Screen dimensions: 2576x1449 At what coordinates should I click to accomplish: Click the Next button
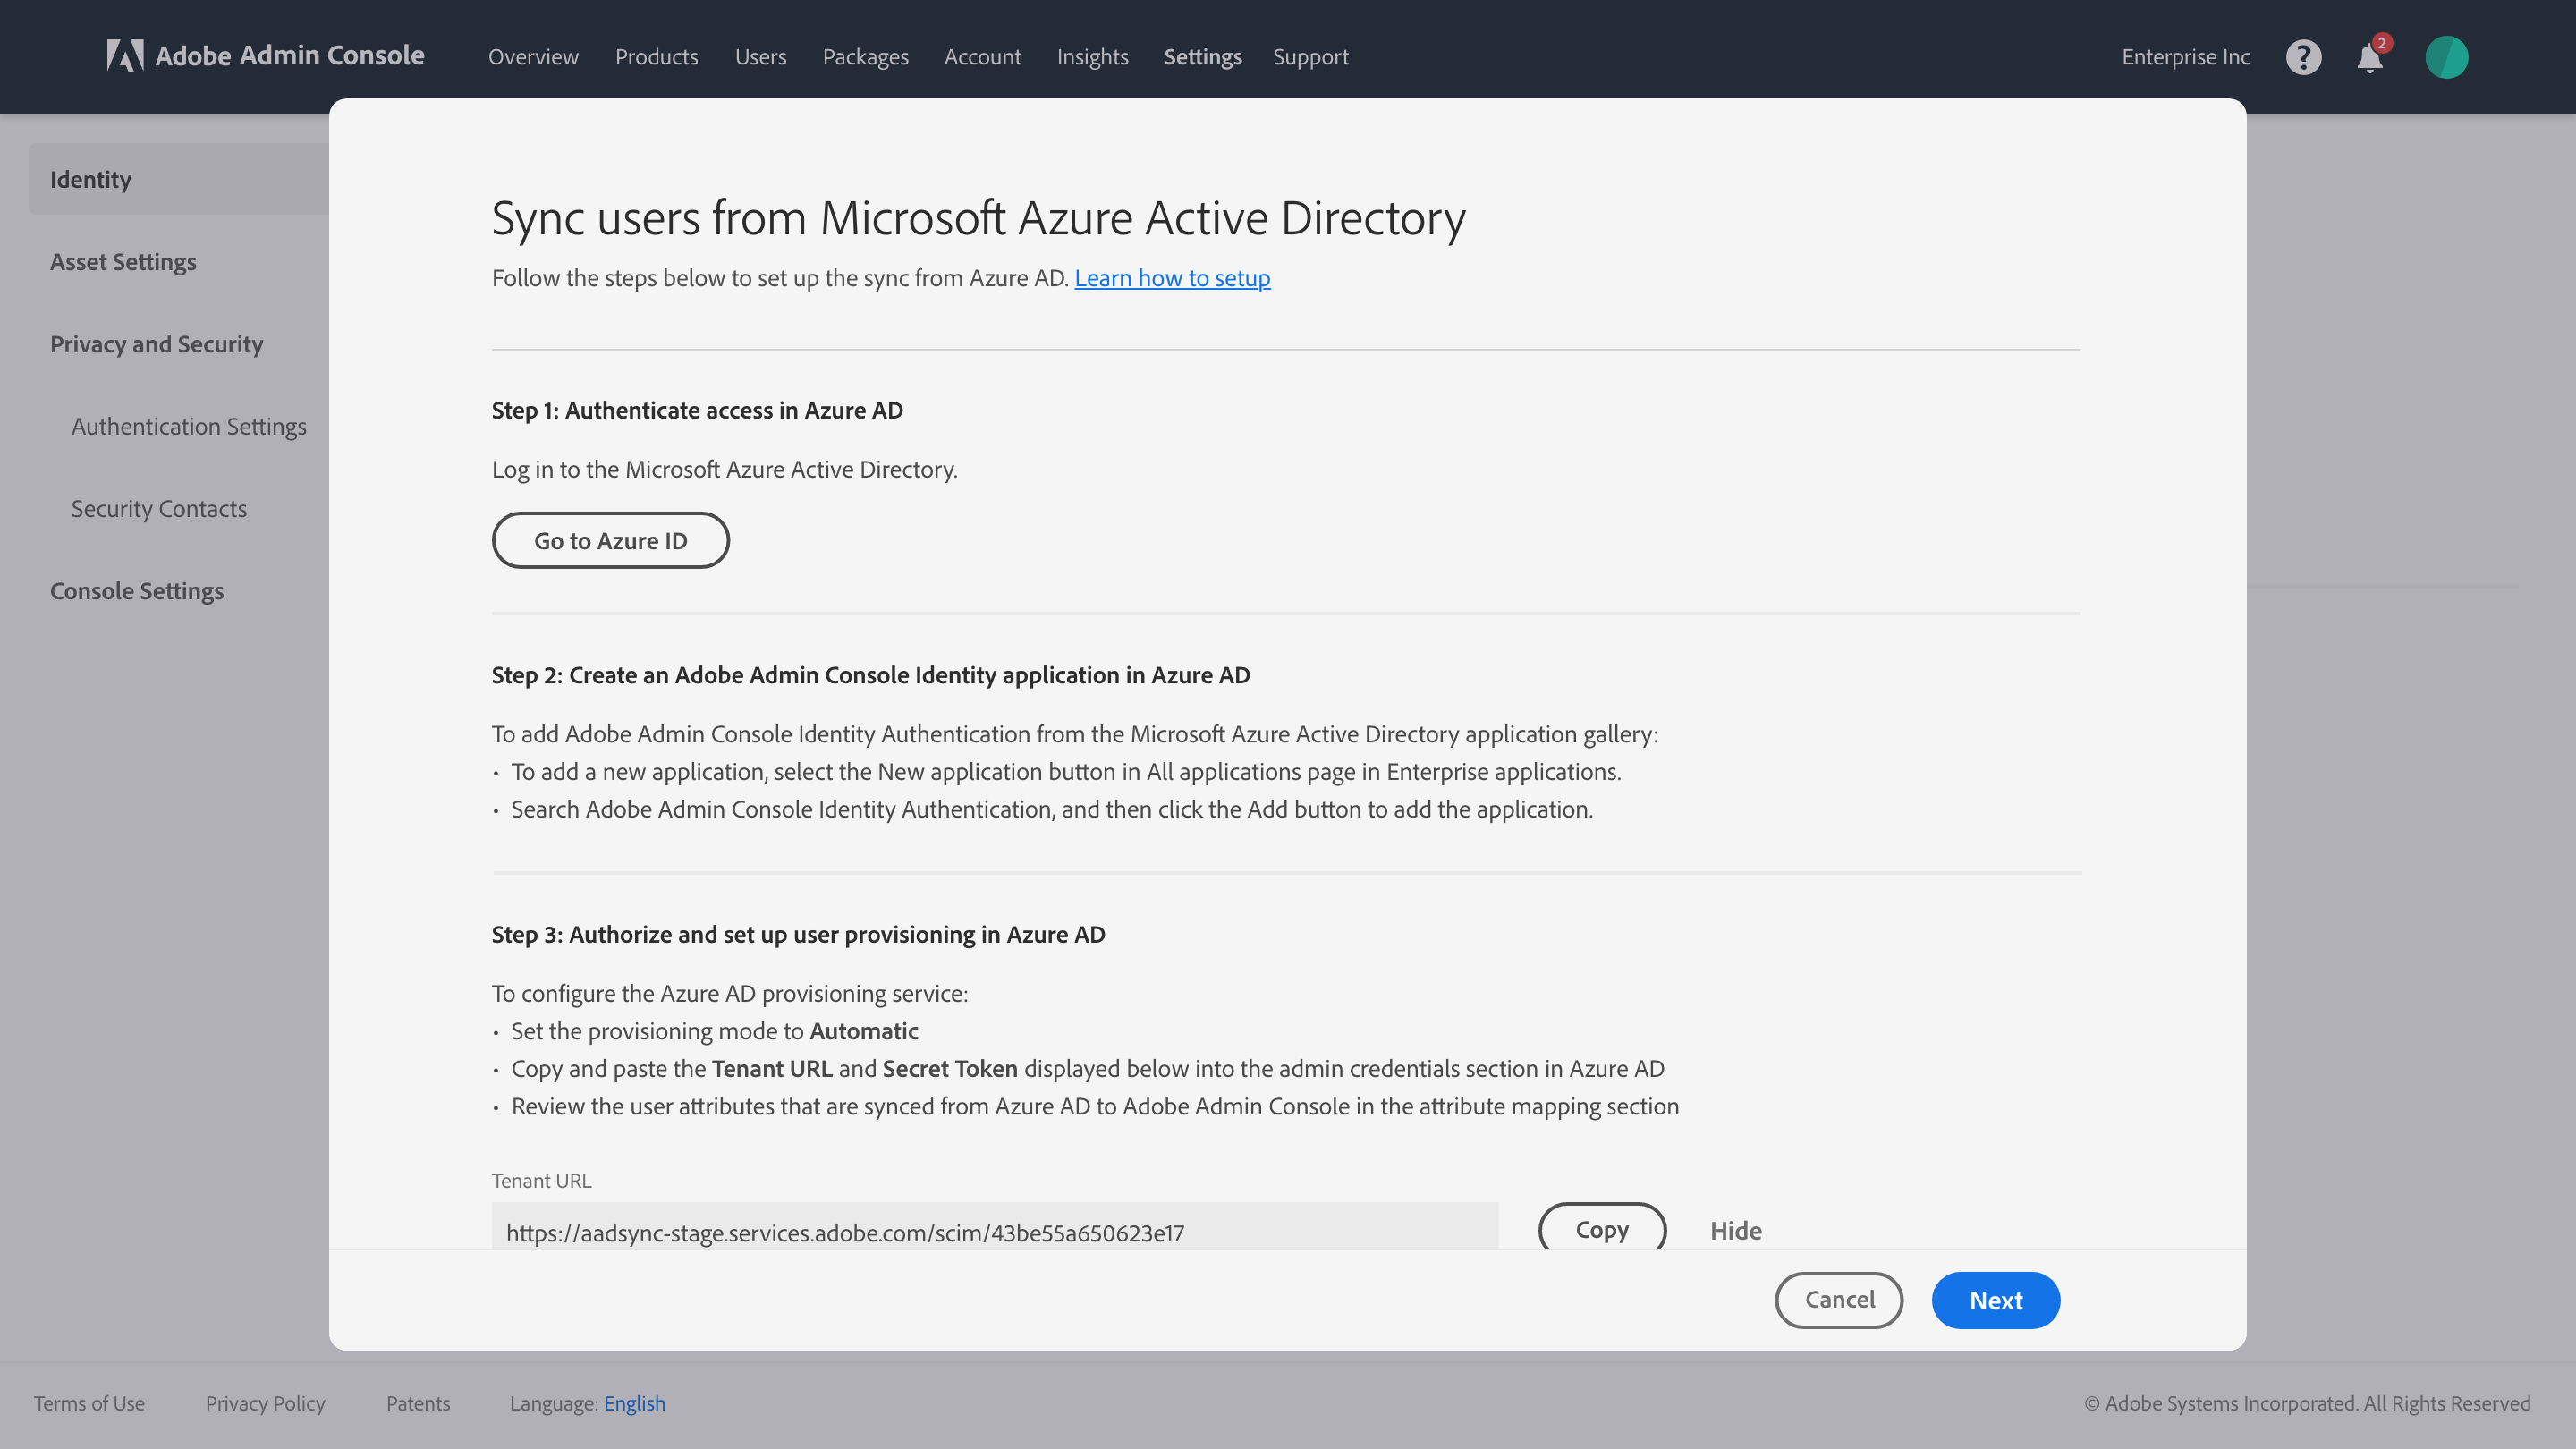point(1995,1300)
